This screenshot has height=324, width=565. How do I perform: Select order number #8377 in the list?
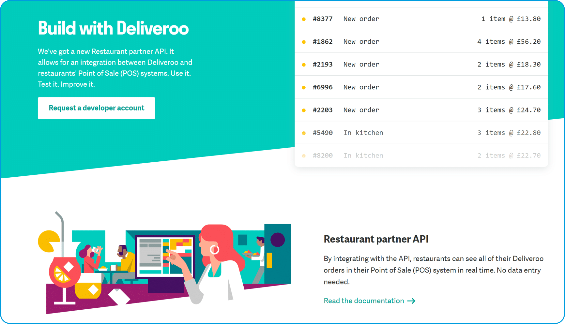coord(322,19)
